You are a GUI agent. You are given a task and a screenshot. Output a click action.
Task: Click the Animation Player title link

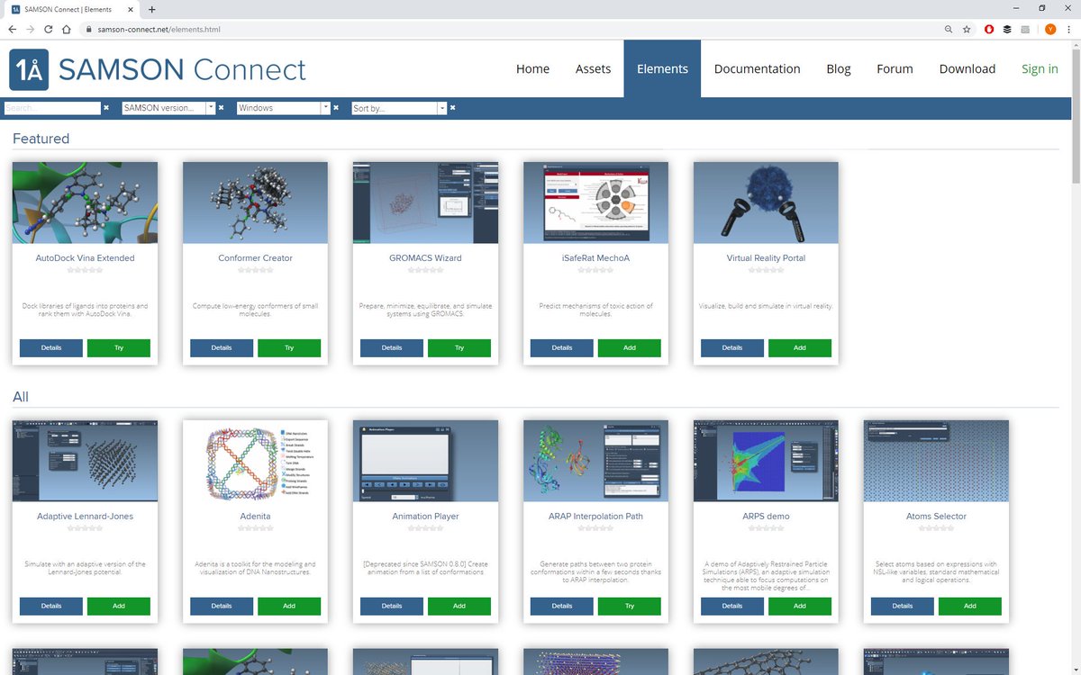(425, 517)
